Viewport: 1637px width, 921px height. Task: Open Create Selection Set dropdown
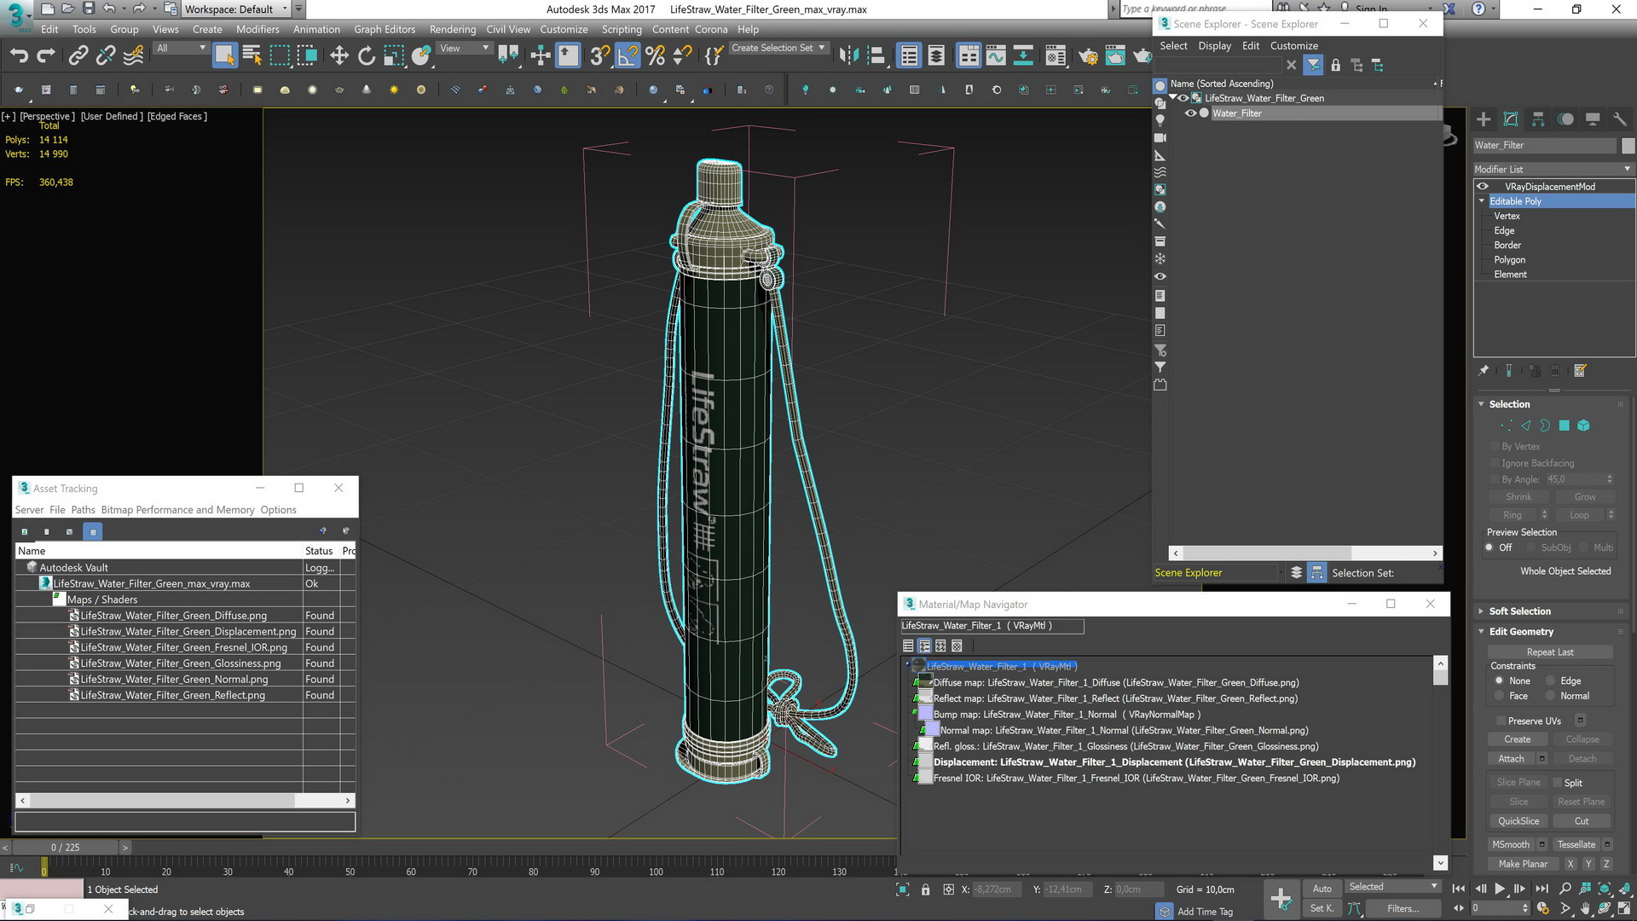click(x=778, y=48)
